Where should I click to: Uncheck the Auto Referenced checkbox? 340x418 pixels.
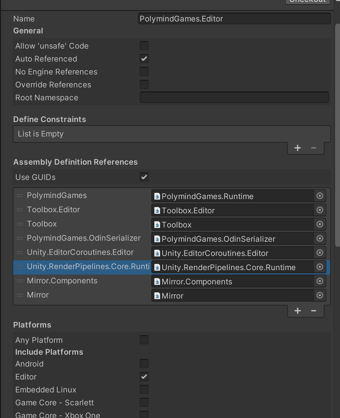(144, 59)
